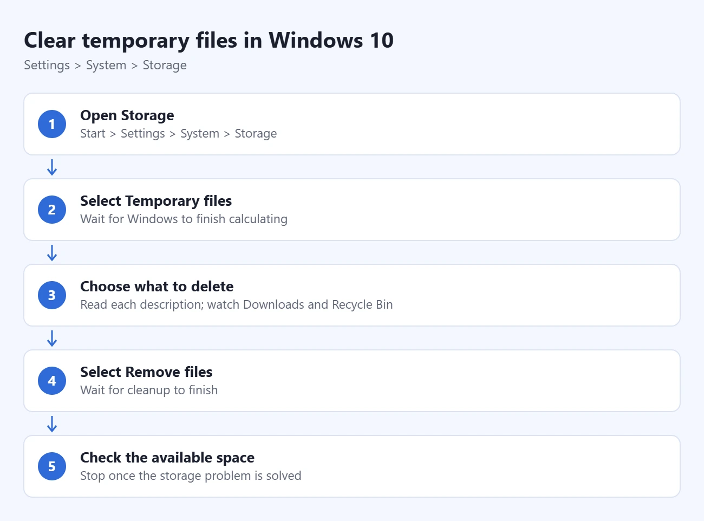Select the "Open Storage" step heading
This screenshot has height=521, width=704.
[127, 115]
